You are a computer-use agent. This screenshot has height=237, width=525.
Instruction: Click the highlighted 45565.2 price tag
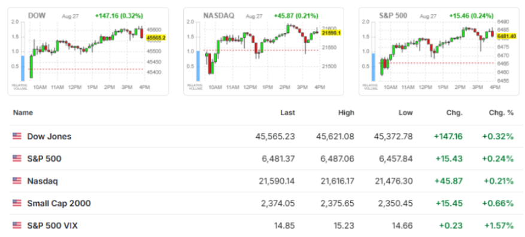pos(156,38)
